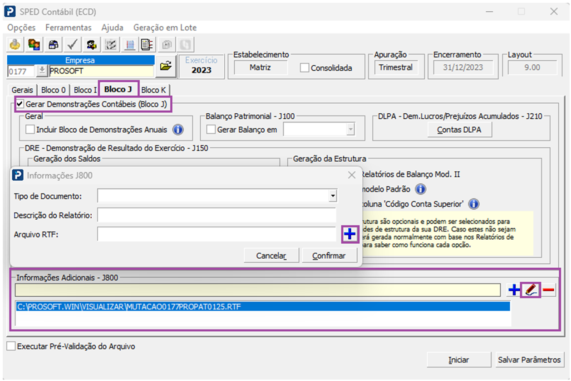Viewport: 571px width, 381px height.
Task: Enable Incluir Bloco de Demonstrações Anuais
Action: coord(30,130)
